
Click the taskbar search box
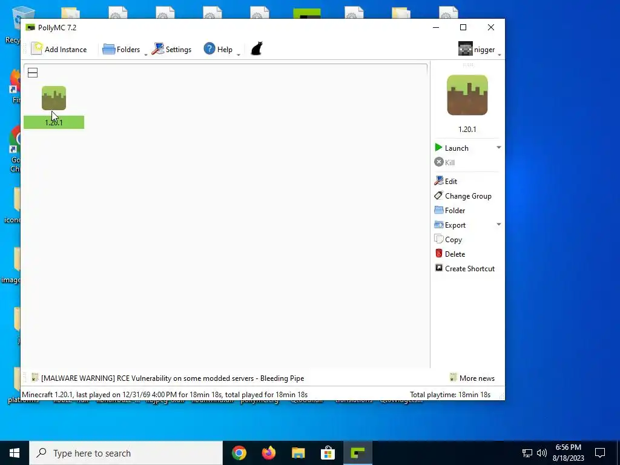tap(126, 453)
